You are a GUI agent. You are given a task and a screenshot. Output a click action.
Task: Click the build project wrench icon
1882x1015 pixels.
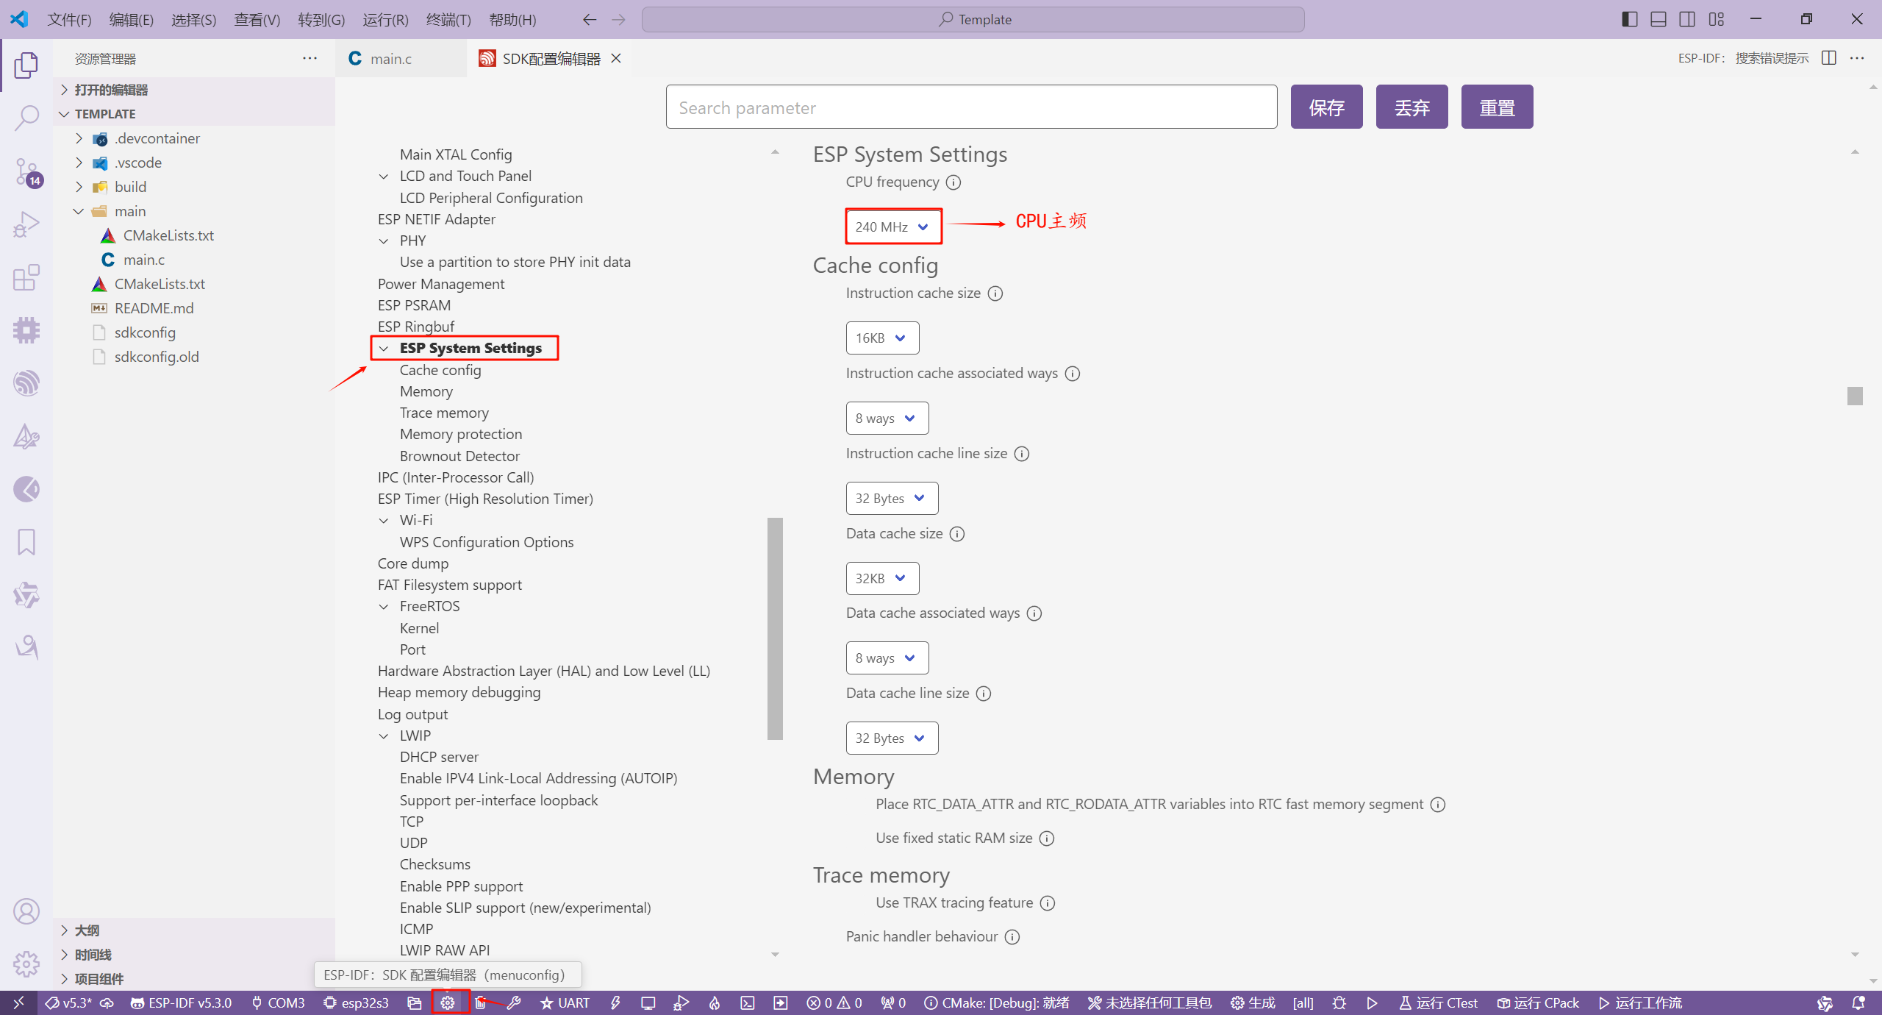[x=514, y=1002]
